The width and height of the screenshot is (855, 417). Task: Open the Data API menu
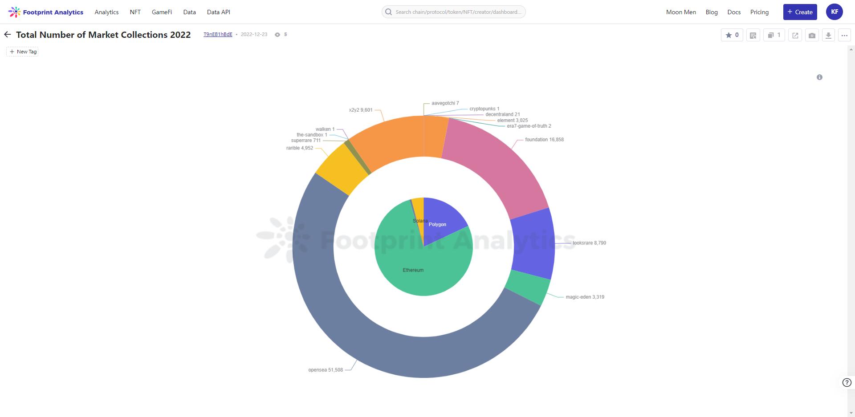[x=218, y=12]
